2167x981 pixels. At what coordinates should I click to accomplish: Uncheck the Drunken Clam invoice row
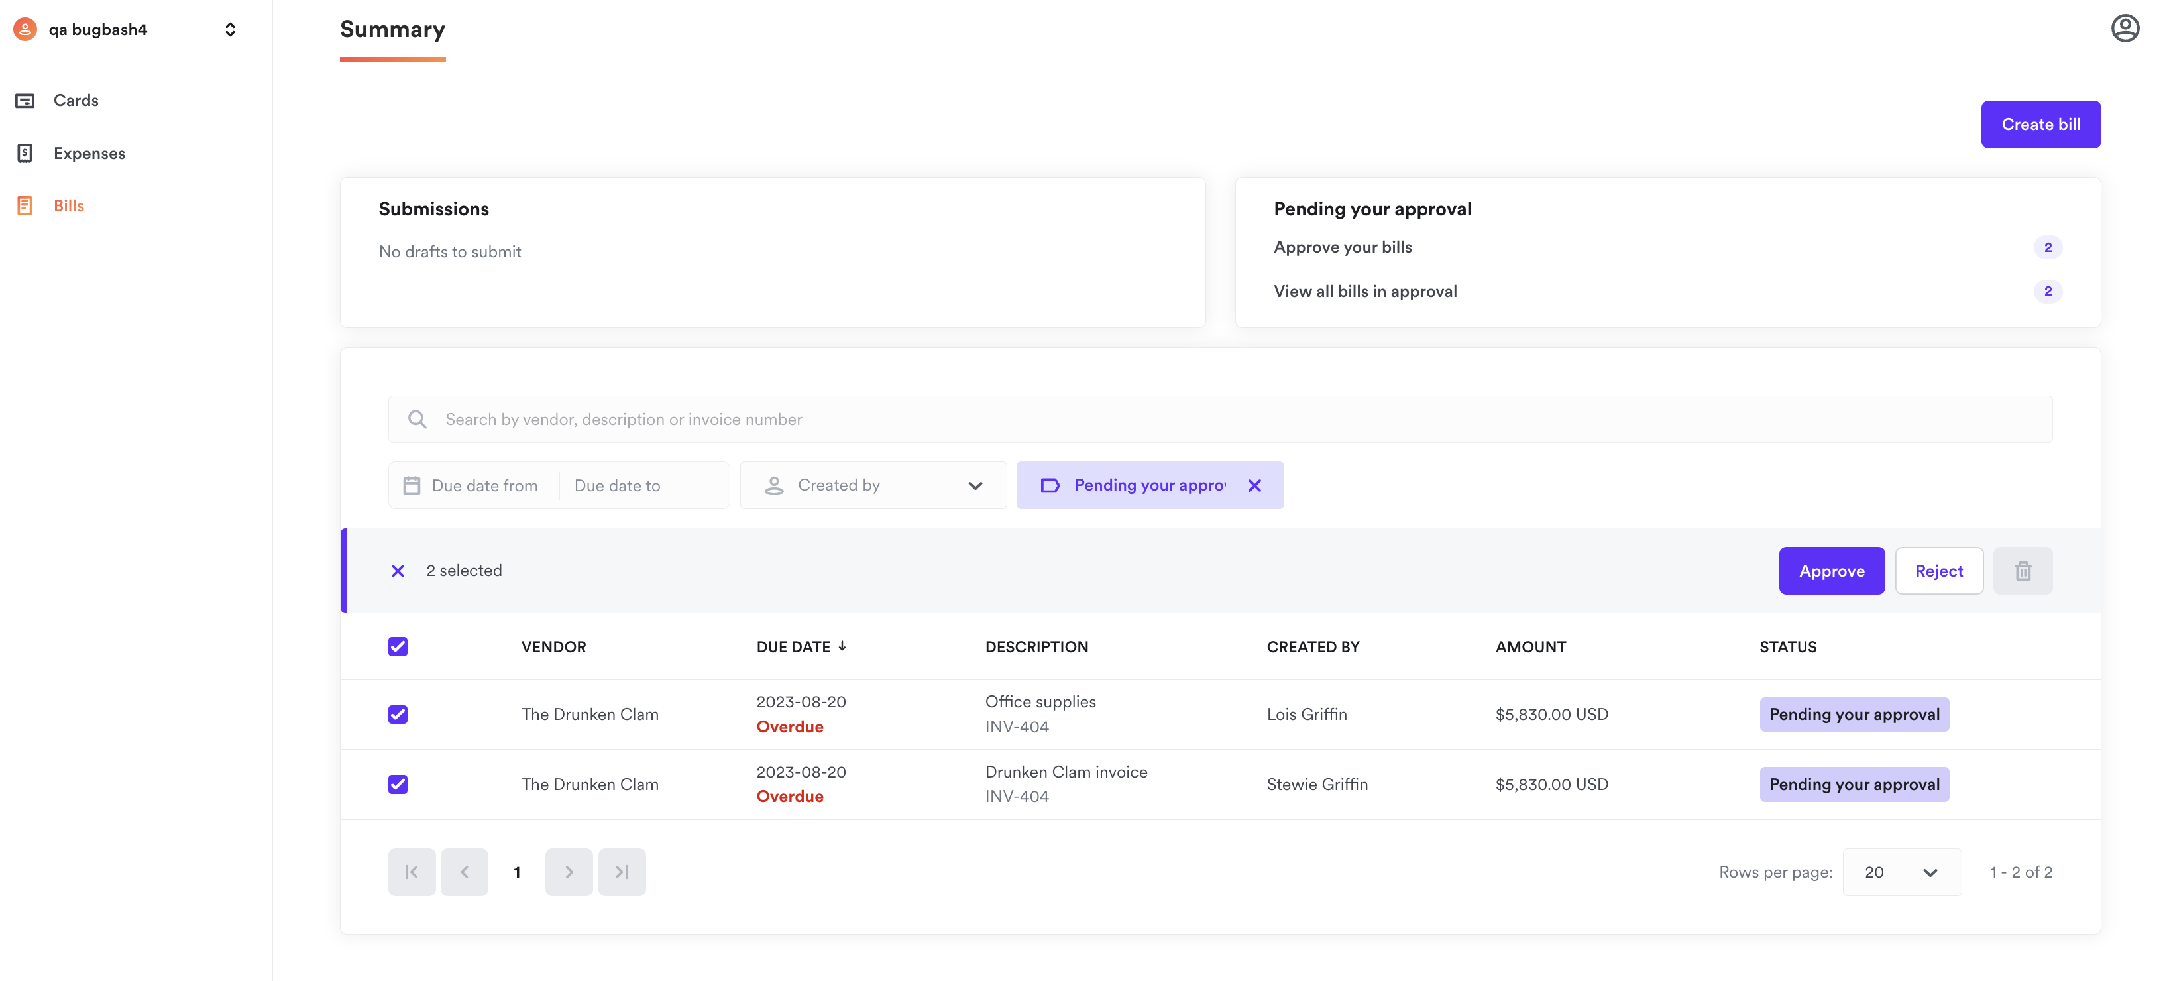(x=398, y=784)
